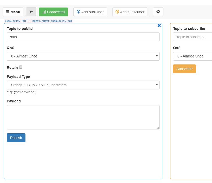The width and height of the screenshot is (212, 183).
Task: Click the payload textarea resize handle
Action: (x=158, y=128)
